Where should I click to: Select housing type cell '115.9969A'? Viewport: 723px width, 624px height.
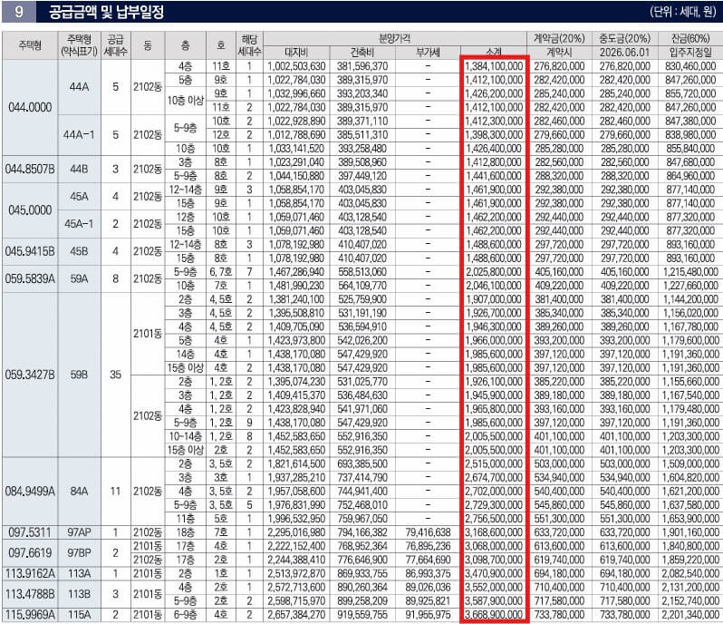[x=30, y=615]
